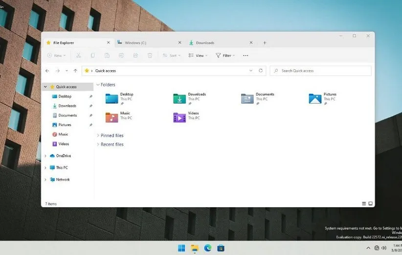Click the Cut scissors icon in toolbar

coord(78,56)
